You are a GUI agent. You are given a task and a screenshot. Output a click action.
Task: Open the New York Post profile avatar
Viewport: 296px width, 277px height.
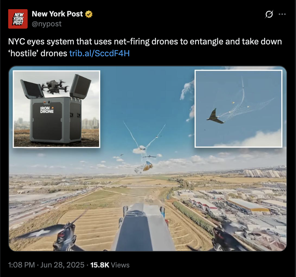pyautogui.click(x=18, y=19)
